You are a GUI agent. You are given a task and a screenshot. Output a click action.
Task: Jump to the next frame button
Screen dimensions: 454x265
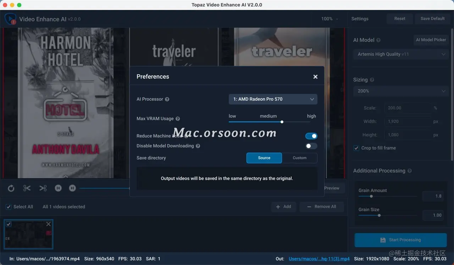[72, 188]
